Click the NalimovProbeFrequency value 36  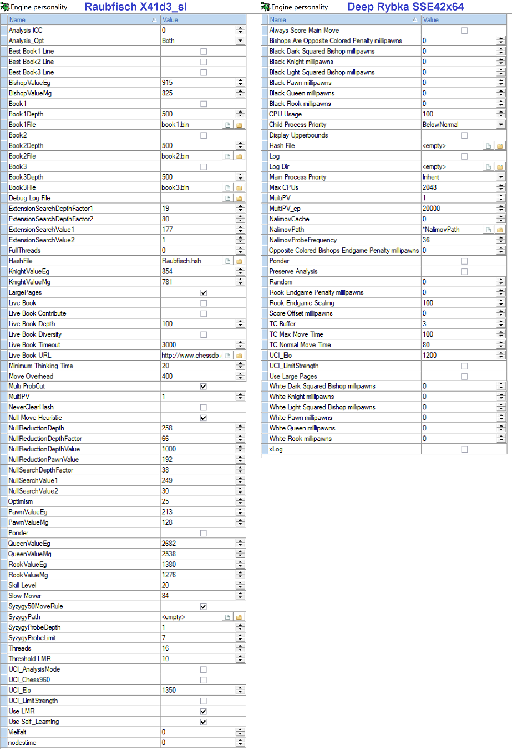[426, 240]
